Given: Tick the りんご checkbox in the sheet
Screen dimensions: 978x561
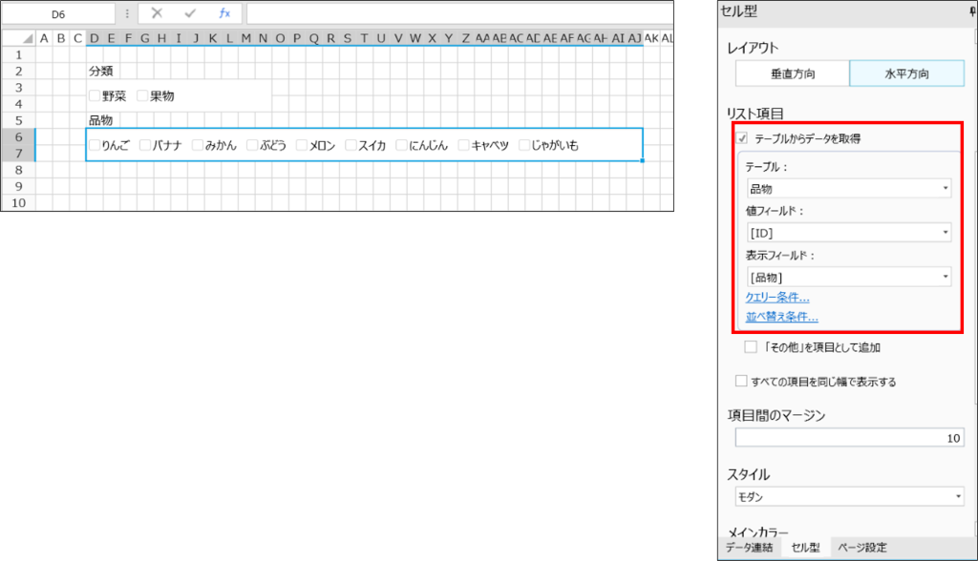Looking at the screenshot, I should click(x=94, y=145).
